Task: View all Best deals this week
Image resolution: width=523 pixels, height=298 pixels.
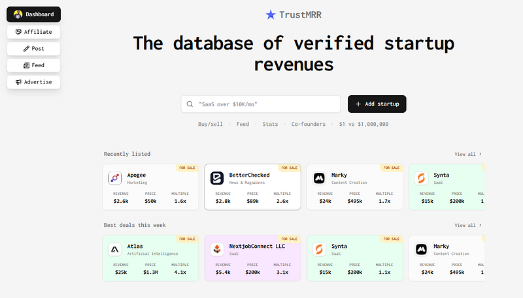Action: (468, 225)
